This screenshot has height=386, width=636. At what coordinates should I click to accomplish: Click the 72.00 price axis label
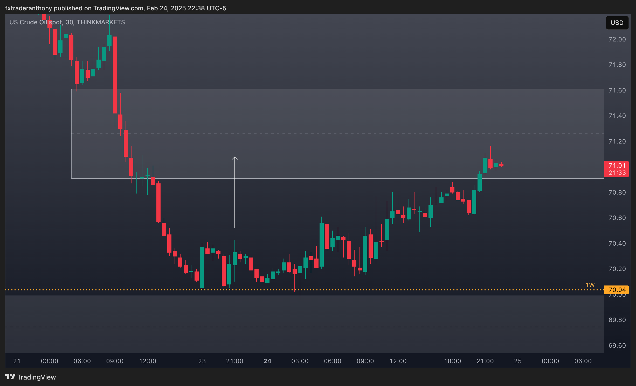[x=617, y=39]
